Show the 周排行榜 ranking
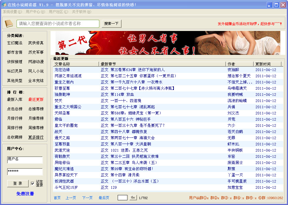The height and width of the screenshot is (205, 288). click(x=14, y=128)
